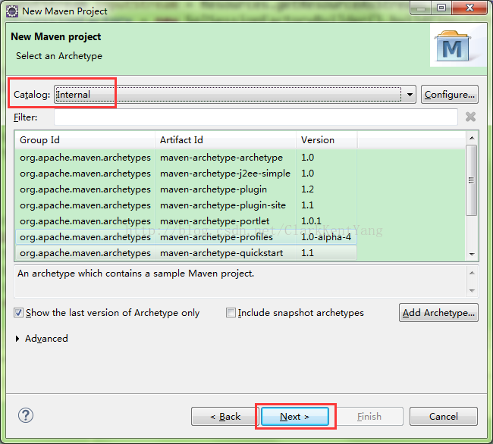Click the Add Archetype... button
Image resolution: width=493 pixels, height=444 pixels.
click(x=438, y=313)
